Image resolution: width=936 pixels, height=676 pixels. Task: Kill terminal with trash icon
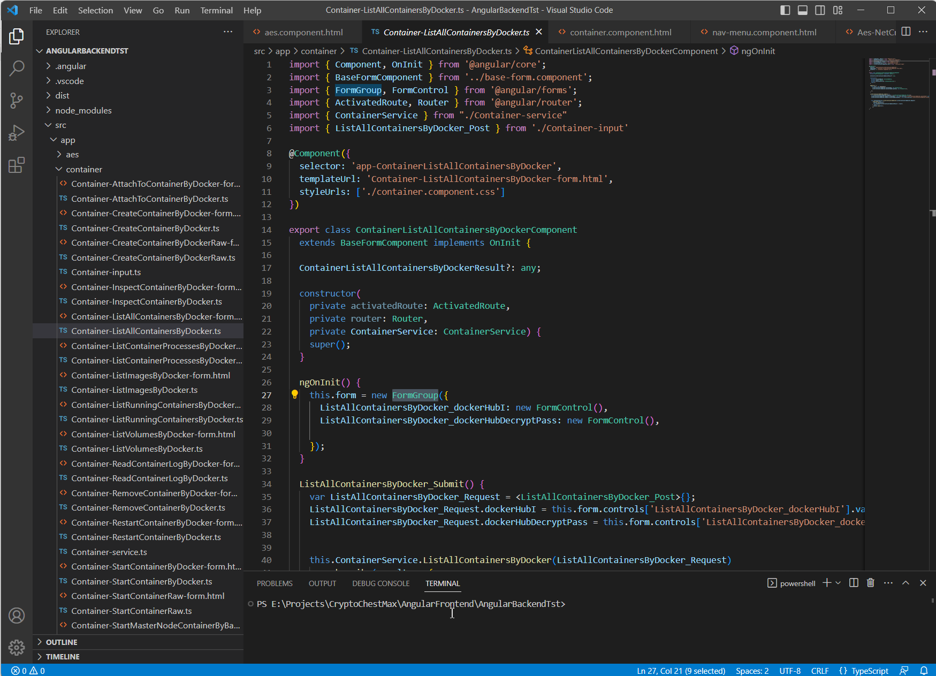[x=871, y=583]
